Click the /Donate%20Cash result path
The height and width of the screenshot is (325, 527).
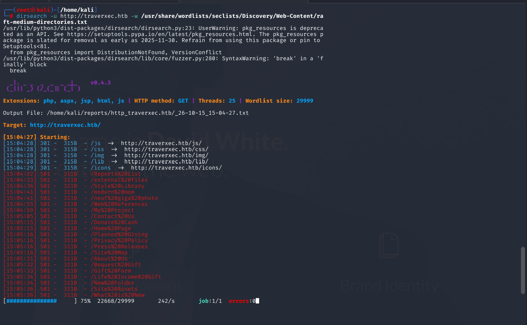[x=114, y=222]
